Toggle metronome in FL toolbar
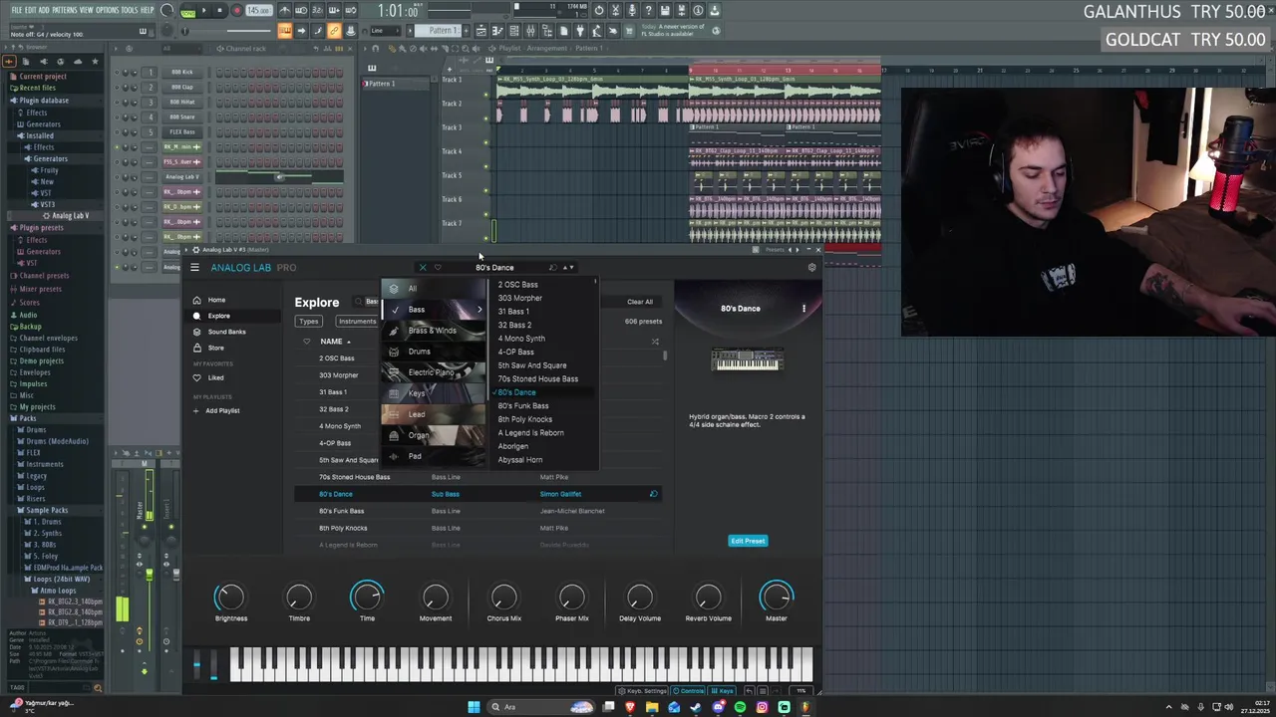The height and width of the screenshot is (717, 1276). pos(284,11)
